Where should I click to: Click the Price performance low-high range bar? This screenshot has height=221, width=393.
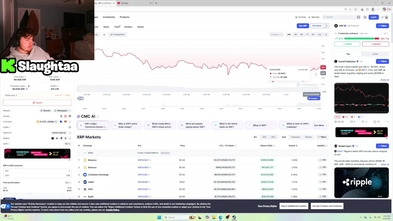(x=37, y=193)
